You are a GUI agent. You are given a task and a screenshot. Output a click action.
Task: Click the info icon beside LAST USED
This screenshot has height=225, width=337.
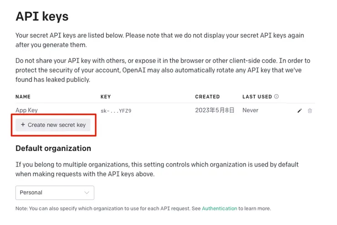tap(276, 97)
